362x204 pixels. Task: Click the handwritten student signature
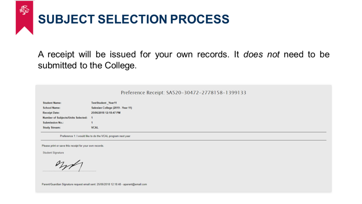click(x=69, y=165)
